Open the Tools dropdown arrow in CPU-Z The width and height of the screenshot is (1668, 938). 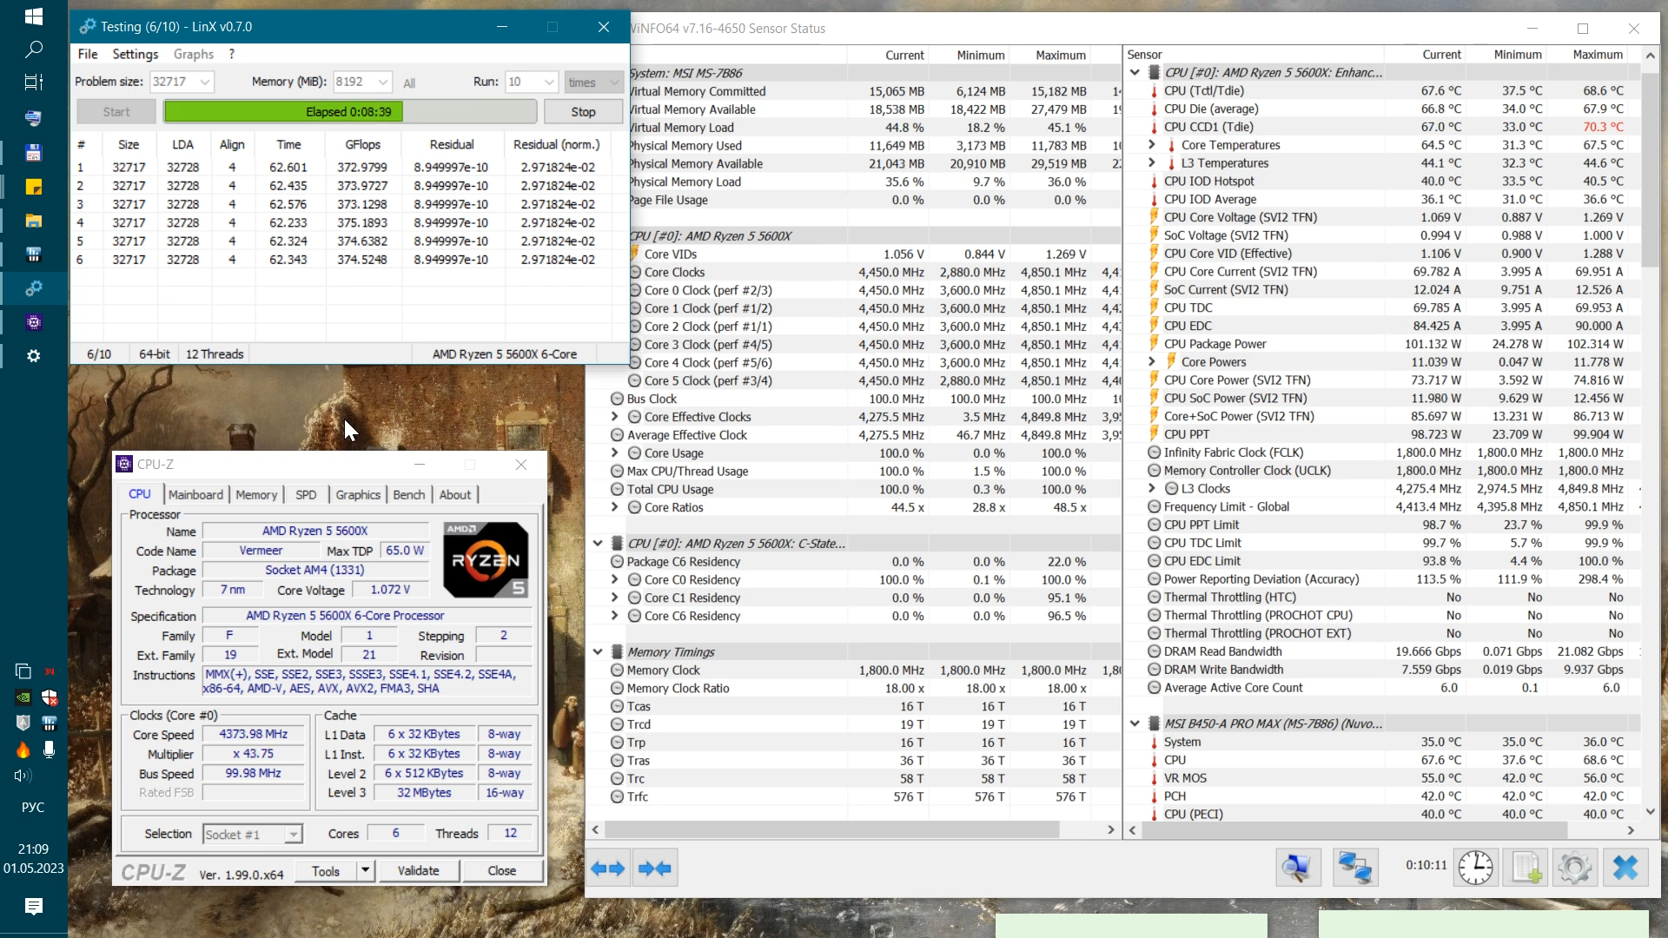pos(365,870)
